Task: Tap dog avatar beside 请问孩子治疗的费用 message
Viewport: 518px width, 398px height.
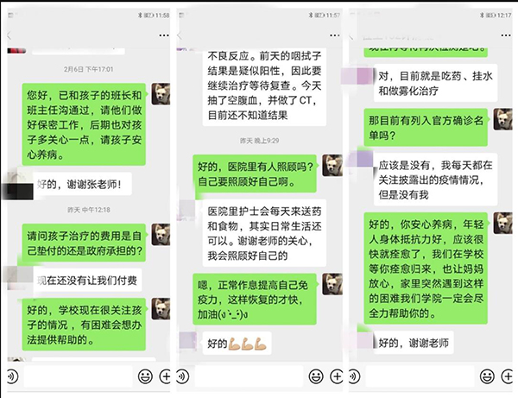Action: coord(161,235)
